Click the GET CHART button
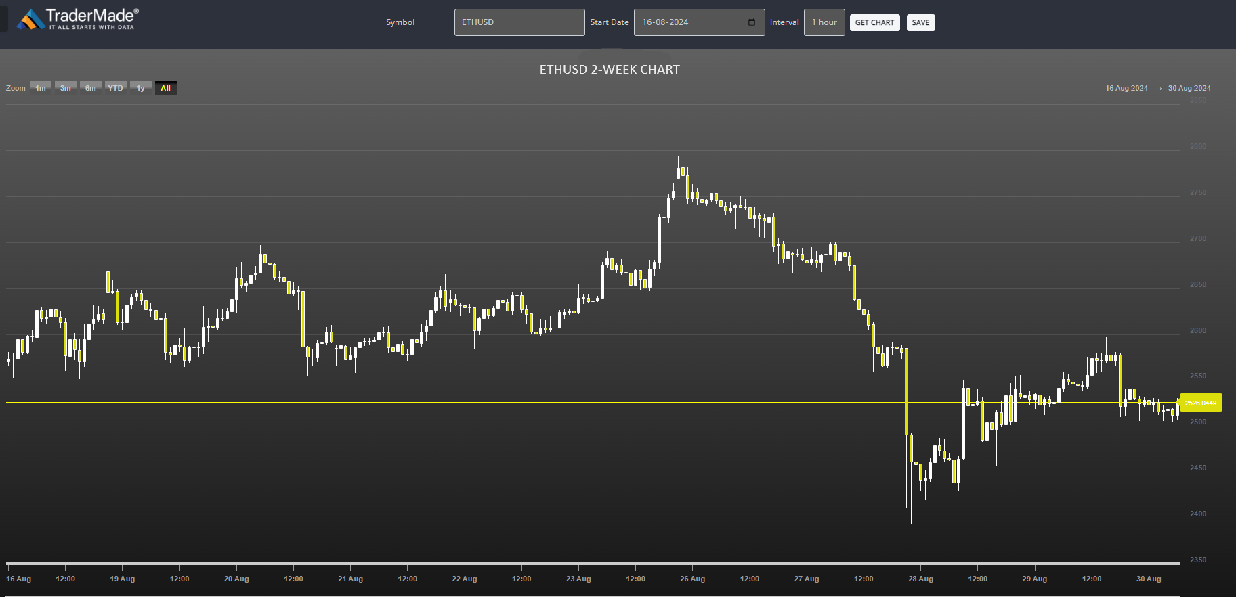 coord(874,22)
